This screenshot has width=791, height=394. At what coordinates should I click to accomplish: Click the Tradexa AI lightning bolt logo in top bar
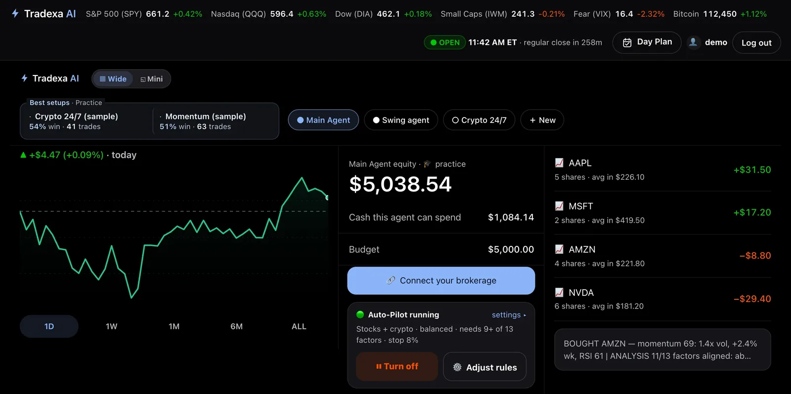[x=15, y=14]
